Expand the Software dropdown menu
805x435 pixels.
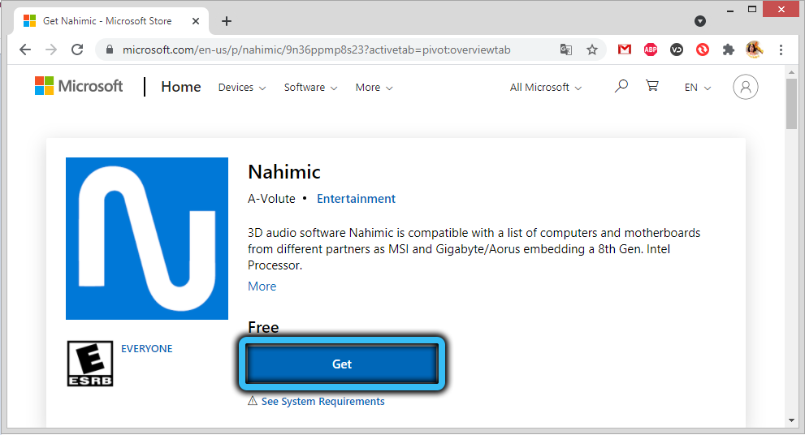click(310, 88)
